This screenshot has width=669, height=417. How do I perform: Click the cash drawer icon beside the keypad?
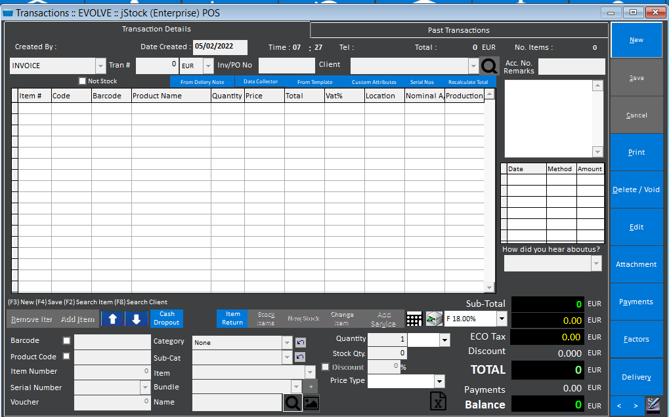434,319
